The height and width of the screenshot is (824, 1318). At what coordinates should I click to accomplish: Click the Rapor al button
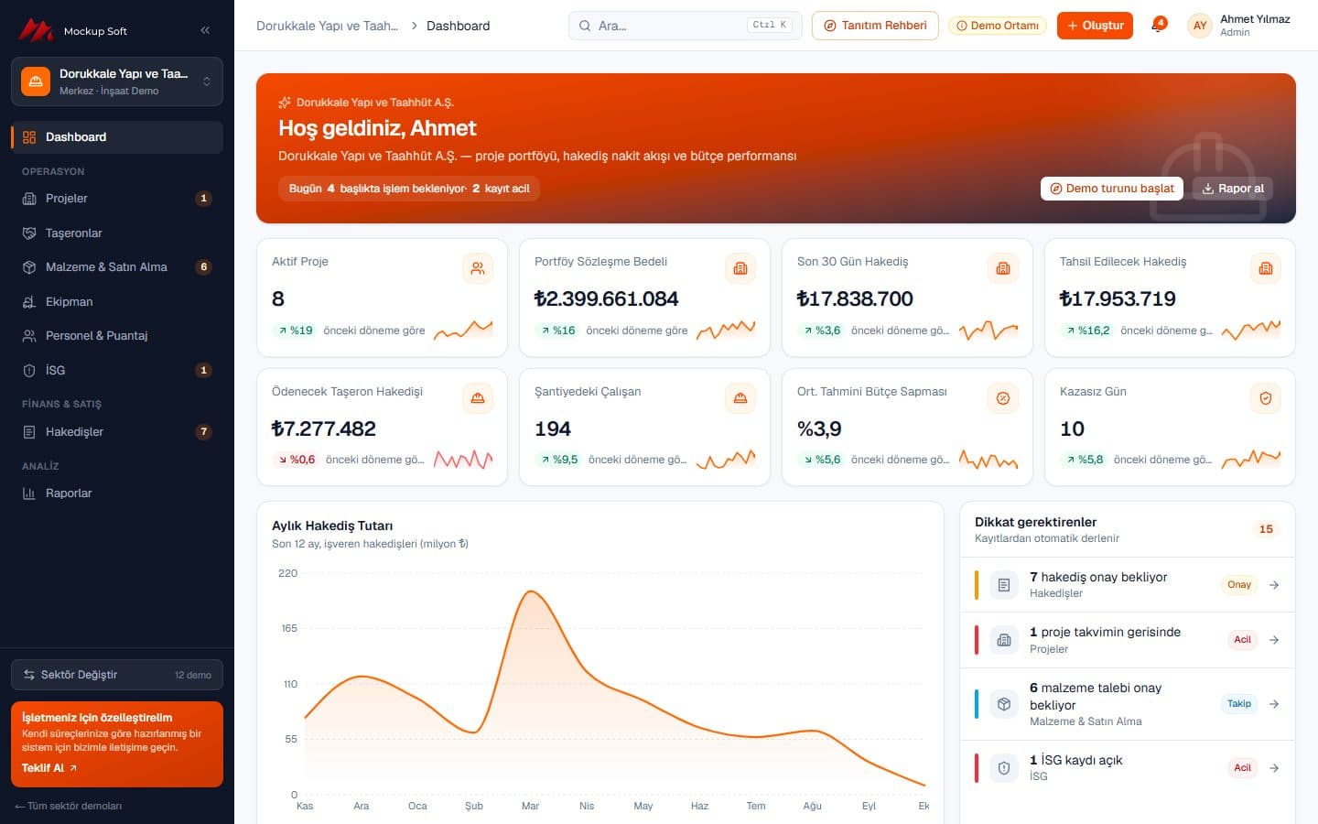point(1232,189)
